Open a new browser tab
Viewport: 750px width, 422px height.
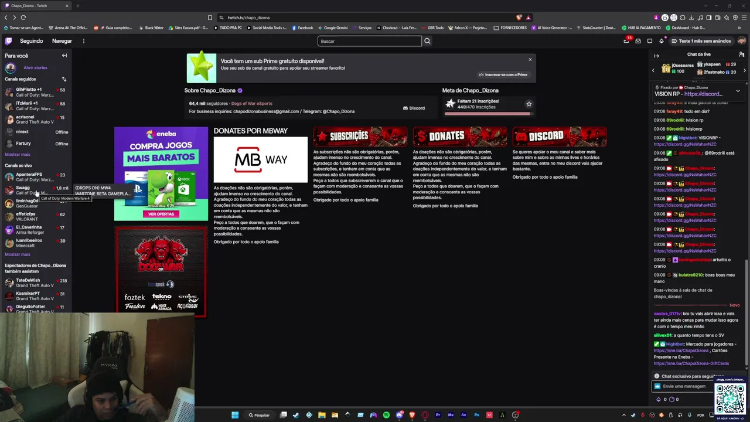click(x=77, y=6)
